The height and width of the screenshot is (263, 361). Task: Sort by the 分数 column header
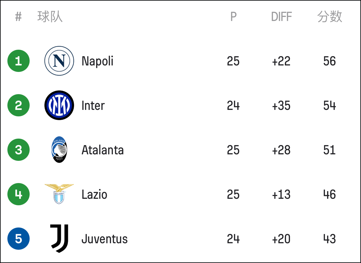coord(330,17)
